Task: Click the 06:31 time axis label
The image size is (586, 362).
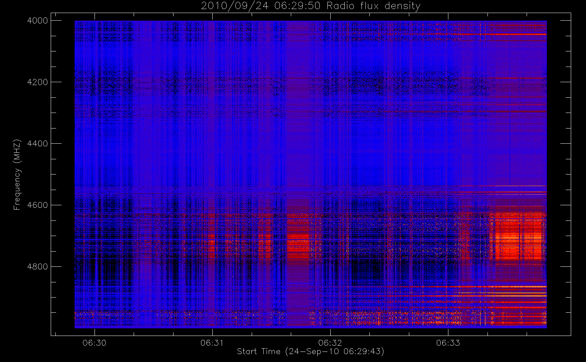Action: pyautogui.click(x=212, y=343)
